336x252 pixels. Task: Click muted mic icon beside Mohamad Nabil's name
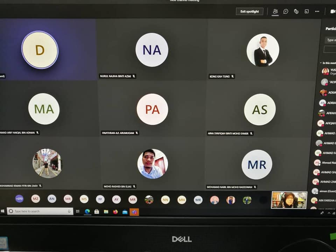pos(255,187)
